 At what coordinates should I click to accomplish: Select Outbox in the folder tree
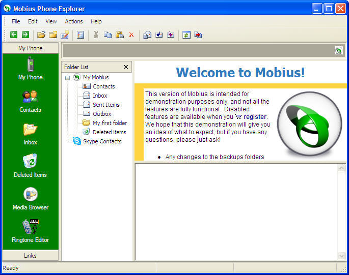(102, 114)
